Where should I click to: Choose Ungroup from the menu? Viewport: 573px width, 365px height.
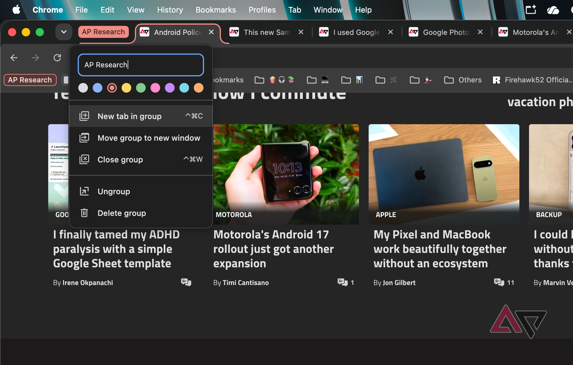click(141, 191)
